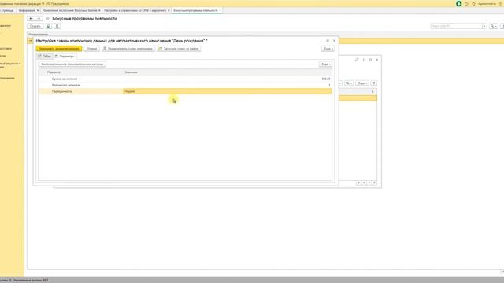Add page to favorites star icon
Screen dimensions: 504x283
click(47, 19)
